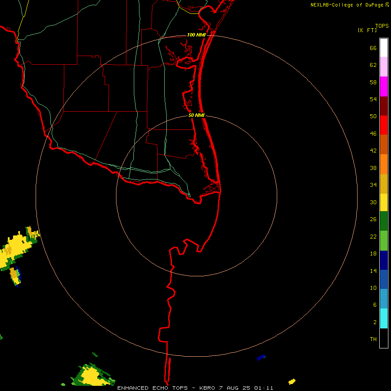Click the 7 AUG 25 date text
Image resolution: width=391 pixels, height=391 pixels.
coord(235,388)
